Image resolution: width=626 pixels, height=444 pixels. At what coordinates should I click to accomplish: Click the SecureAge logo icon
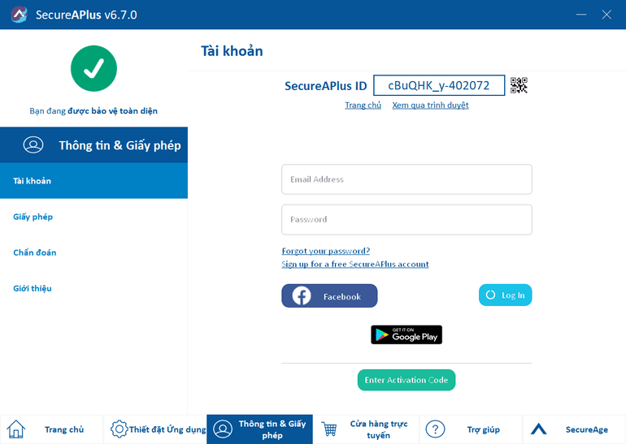coord(538,429)
